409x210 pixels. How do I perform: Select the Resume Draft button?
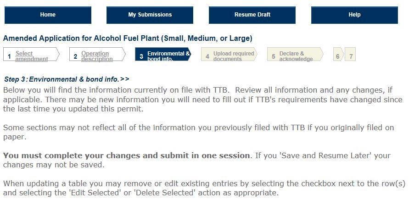coord(252,15)
